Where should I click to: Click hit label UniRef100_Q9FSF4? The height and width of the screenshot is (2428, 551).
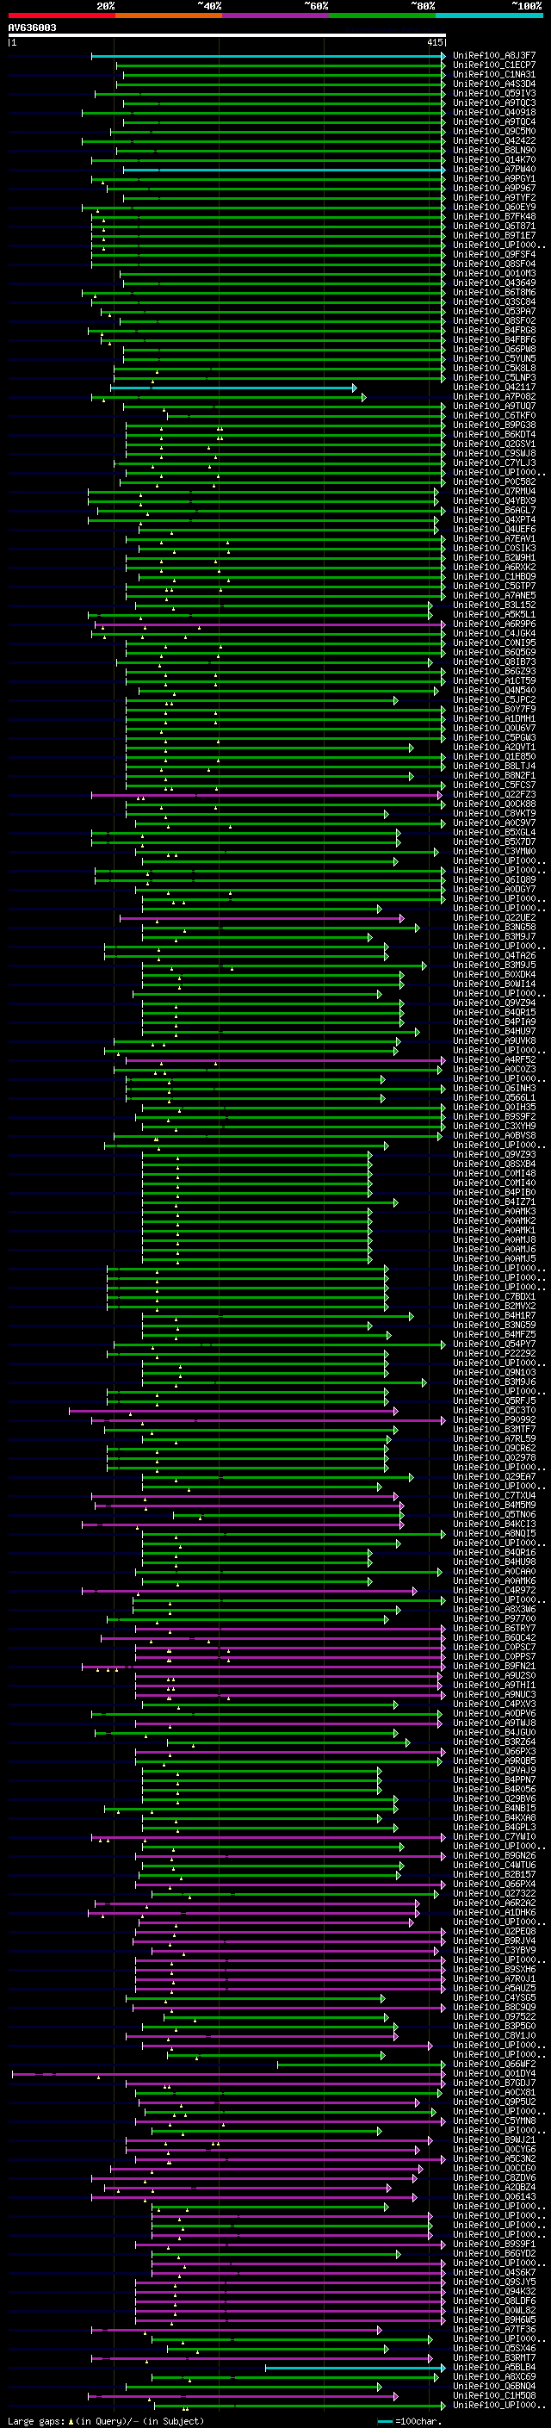(x=494, y=254)
